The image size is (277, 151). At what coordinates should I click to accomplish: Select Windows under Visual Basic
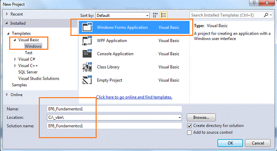click(x=33, y=46)
